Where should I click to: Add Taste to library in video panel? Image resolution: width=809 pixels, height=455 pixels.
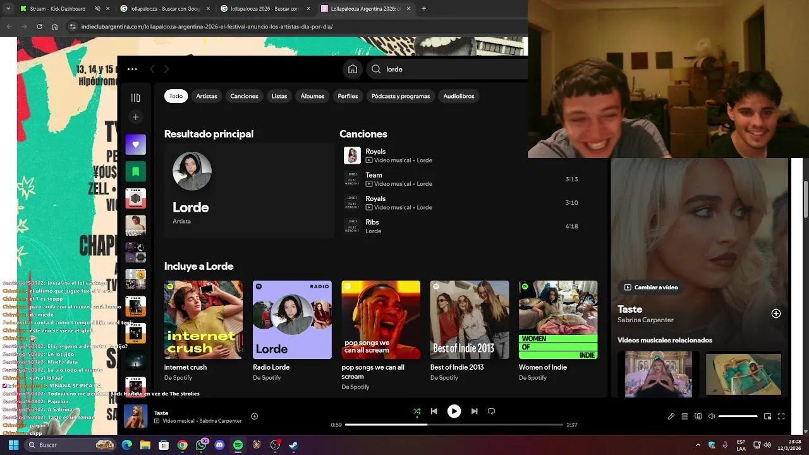[x=776, y=313]
